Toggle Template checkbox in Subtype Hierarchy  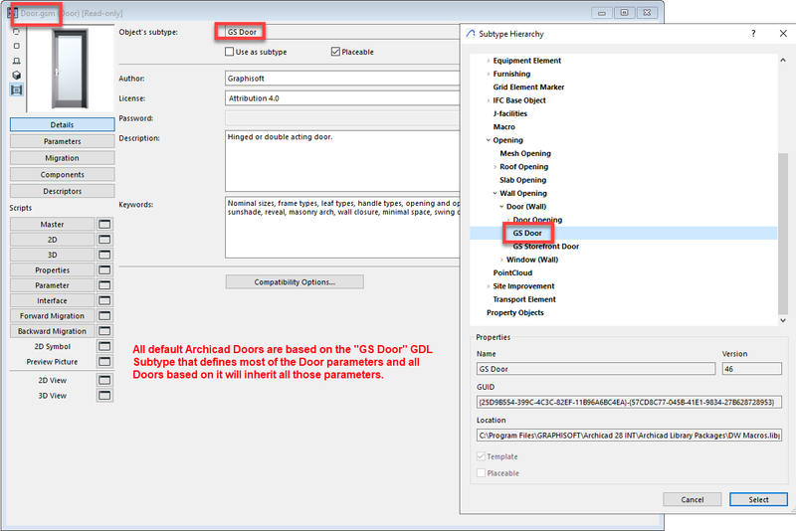481,456
